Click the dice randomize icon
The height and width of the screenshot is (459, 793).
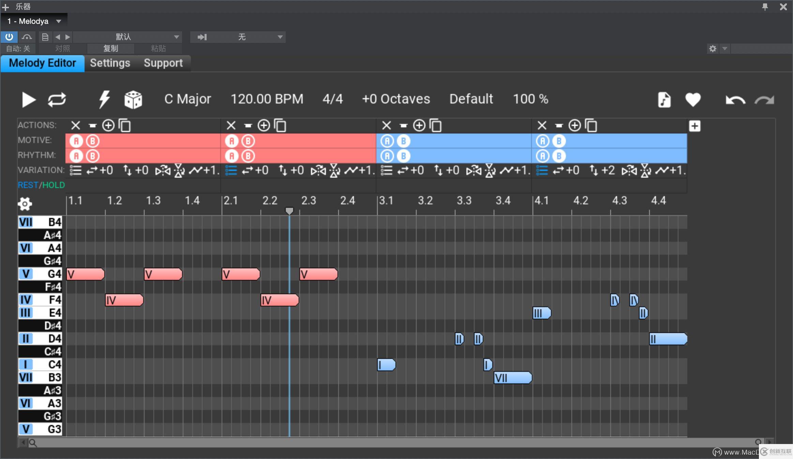pos(133,100)
